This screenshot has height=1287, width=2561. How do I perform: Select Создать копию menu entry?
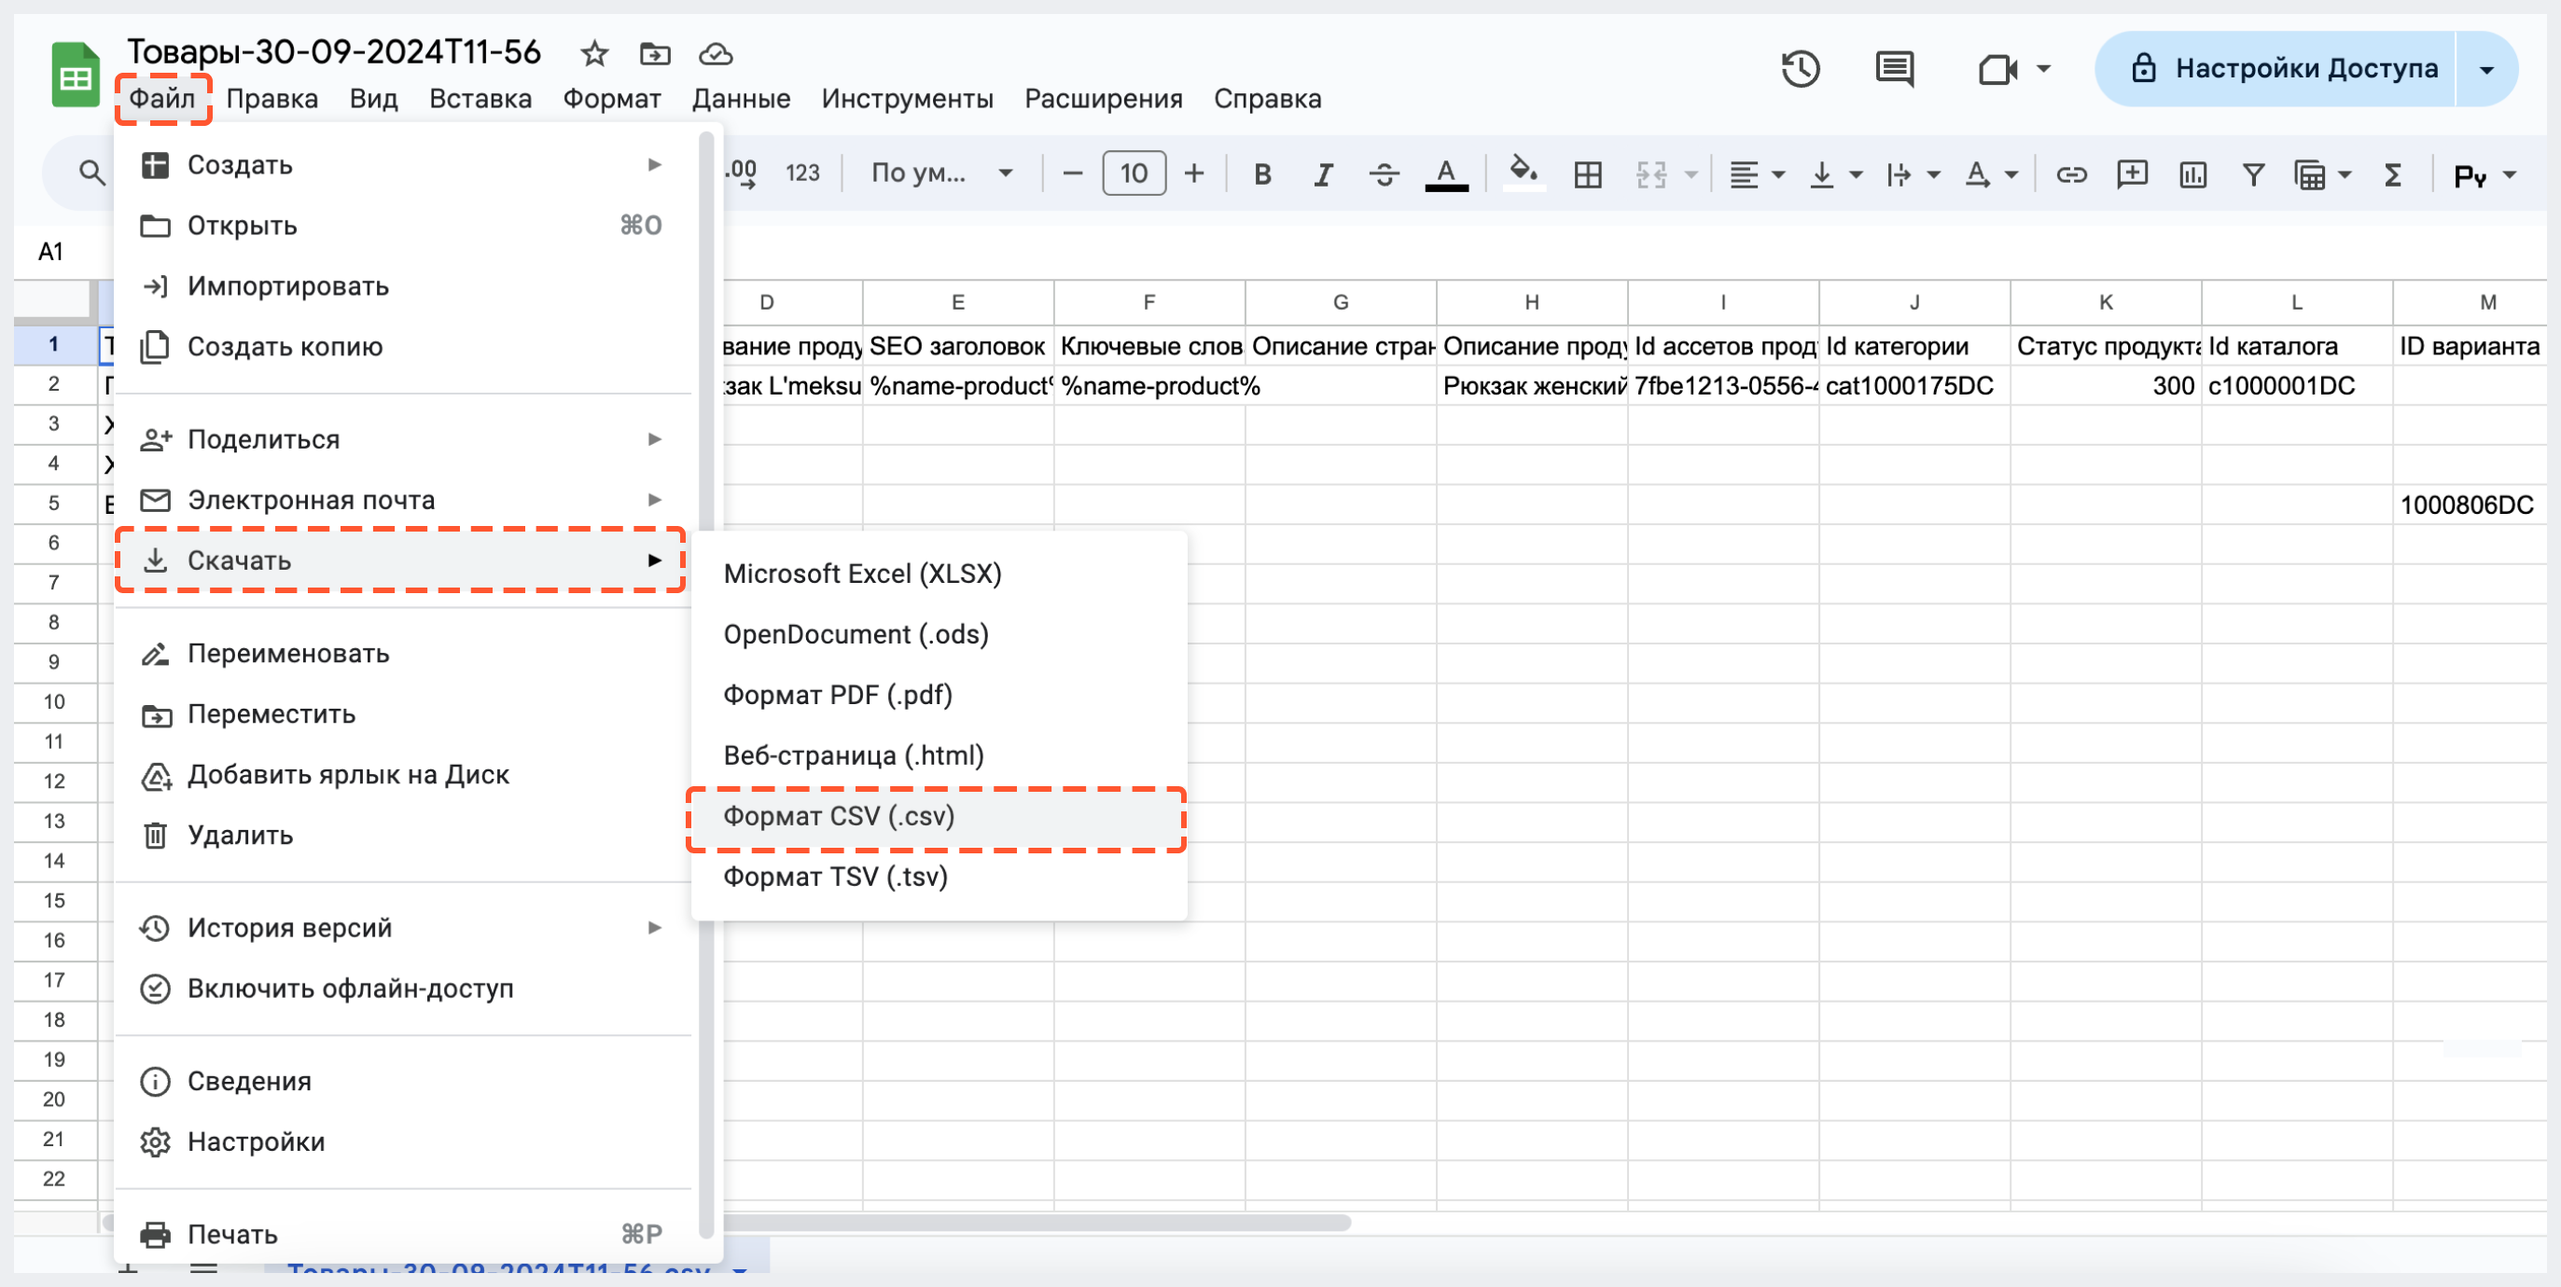(403, 347)
